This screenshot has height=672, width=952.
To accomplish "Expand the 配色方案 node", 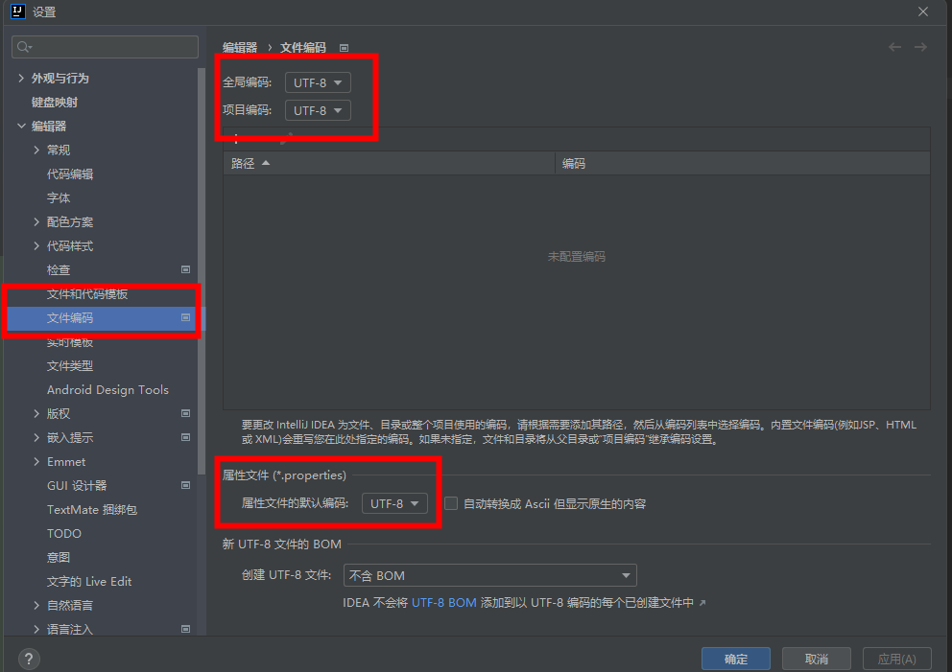I will 36,222.
